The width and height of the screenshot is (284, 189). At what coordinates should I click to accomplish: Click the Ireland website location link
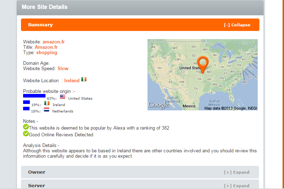pos(72,80)
